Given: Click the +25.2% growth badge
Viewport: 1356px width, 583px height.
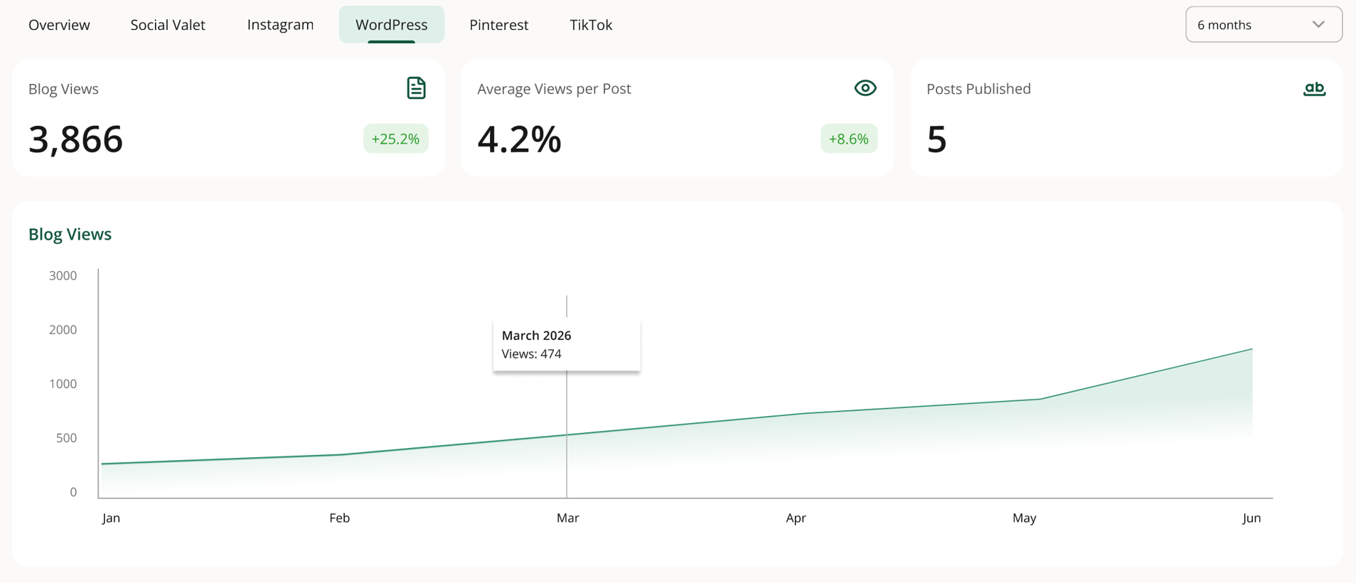Looking at the screenshot, I should coord(395,139).
